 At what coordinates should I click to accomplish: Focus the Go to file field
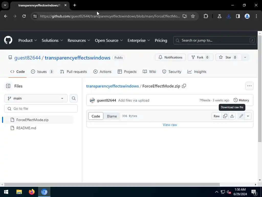pyautogui.click(x=41, y=109)
